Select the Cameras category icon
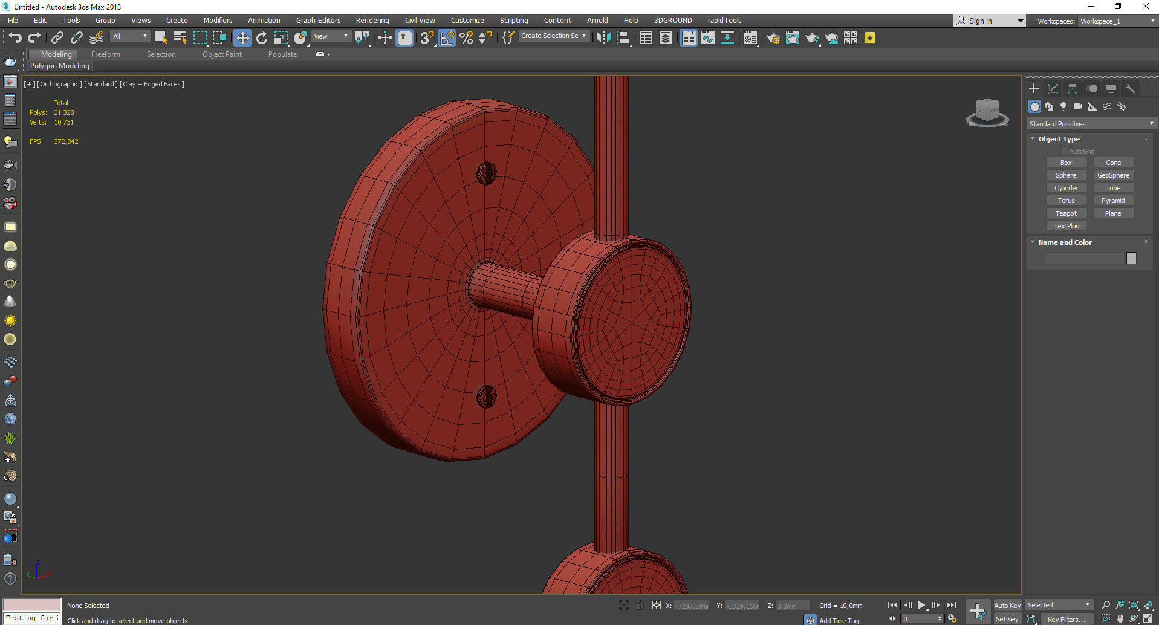 1078,106
